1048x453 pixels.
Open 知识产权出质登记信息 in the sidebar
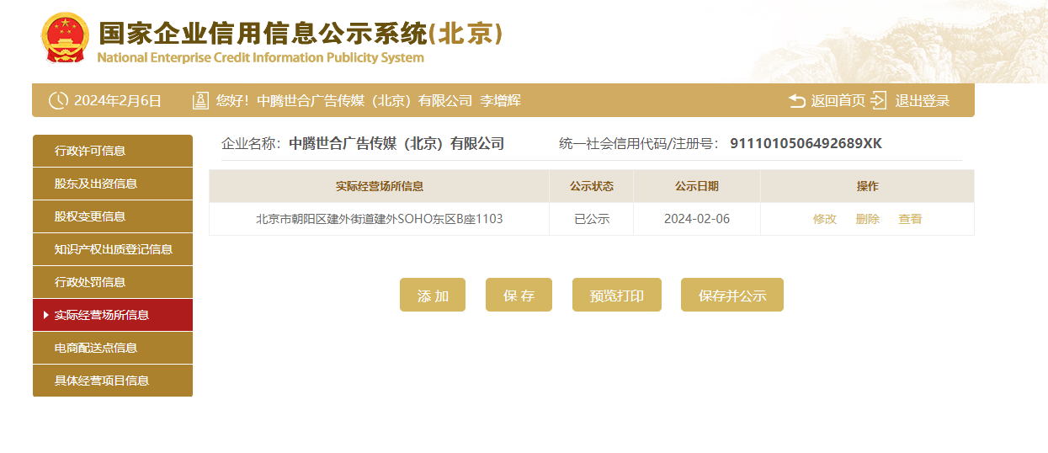click(113, 249)
